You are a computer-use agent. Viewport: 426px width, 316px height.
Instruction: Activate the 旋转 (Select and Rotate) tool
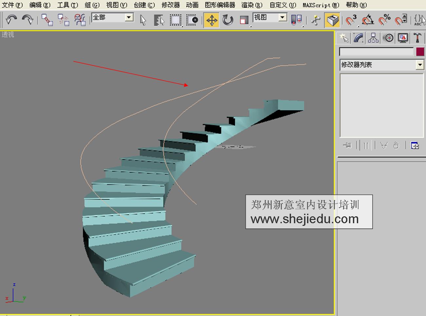coord(227,20)
